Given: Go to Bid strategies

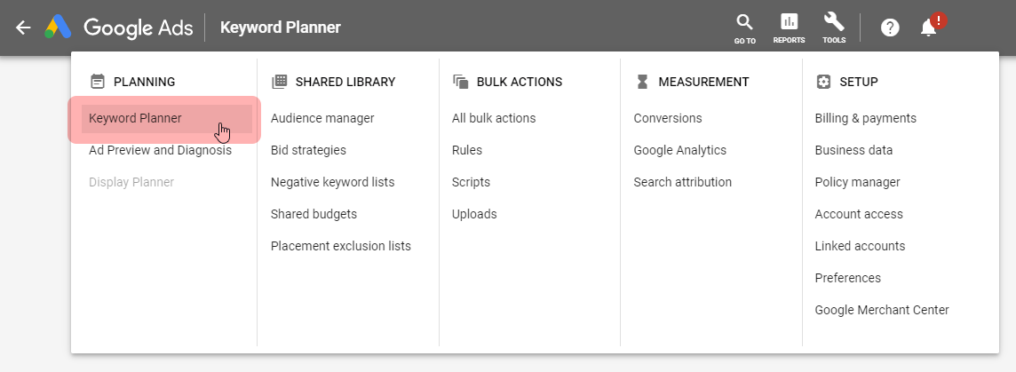Looking at the screenshot, I should [308, 150].
